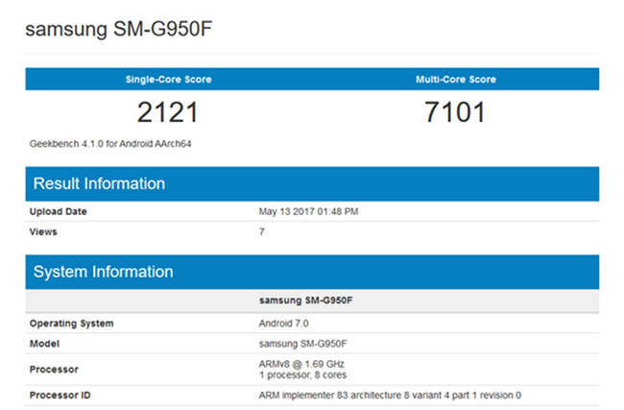Click the Geekbench 4.1.0 for Android text
Viewport: 624px width, 410px height.
pyautogui.click(x=118, y=144)
